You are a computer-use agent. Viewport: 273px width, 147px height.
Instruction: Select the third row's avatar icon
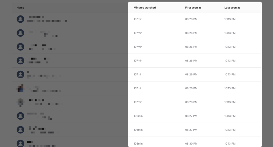click(x=20, y=47)
